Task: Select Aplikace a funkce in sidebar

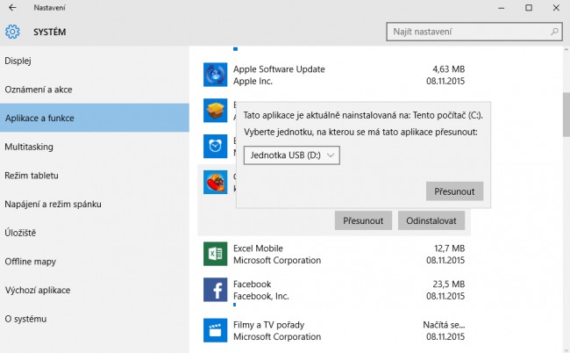Action: [95, 118]
